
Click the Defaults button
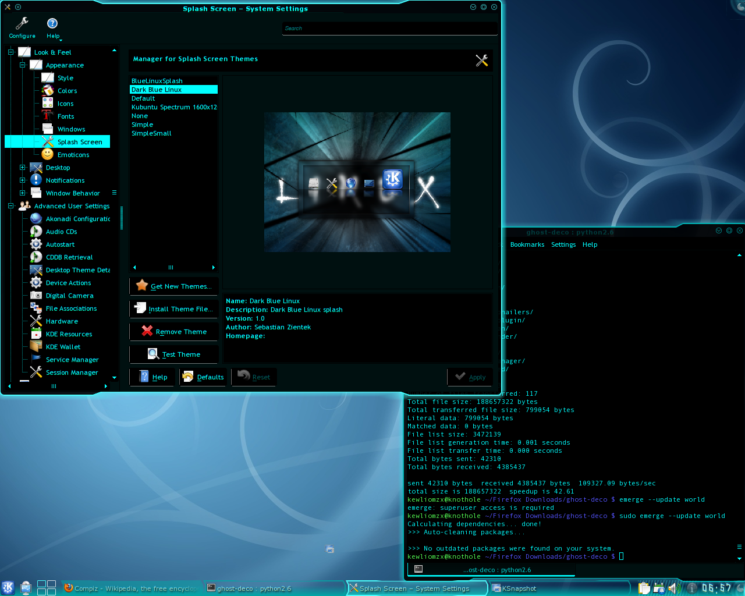[203, 377]
